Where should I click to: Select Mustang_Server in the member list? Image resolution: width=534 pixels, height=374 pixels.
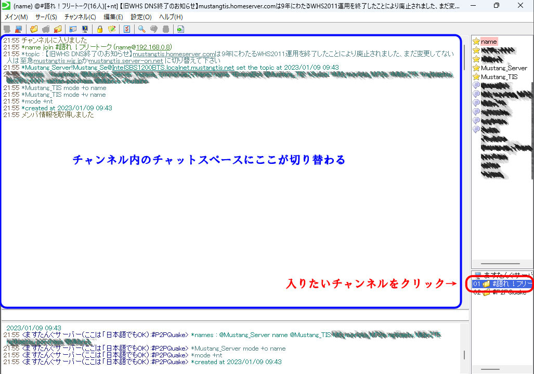[503, 68]
